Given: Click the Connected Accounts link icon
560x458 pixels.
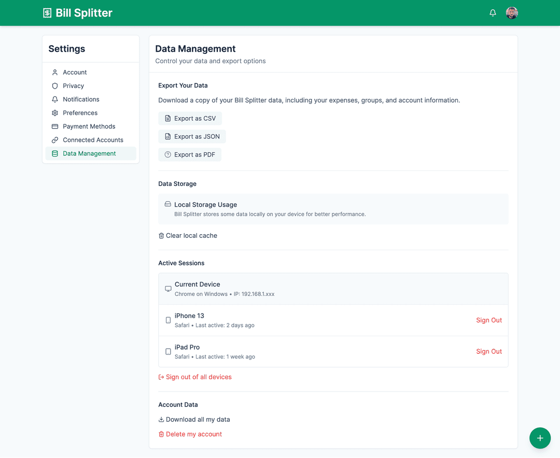Looking at the screenshot, I should tap(55, 140).
